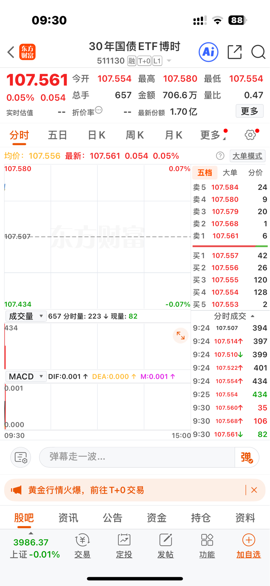Open the 东方财富 logo icon

[27, 52]
